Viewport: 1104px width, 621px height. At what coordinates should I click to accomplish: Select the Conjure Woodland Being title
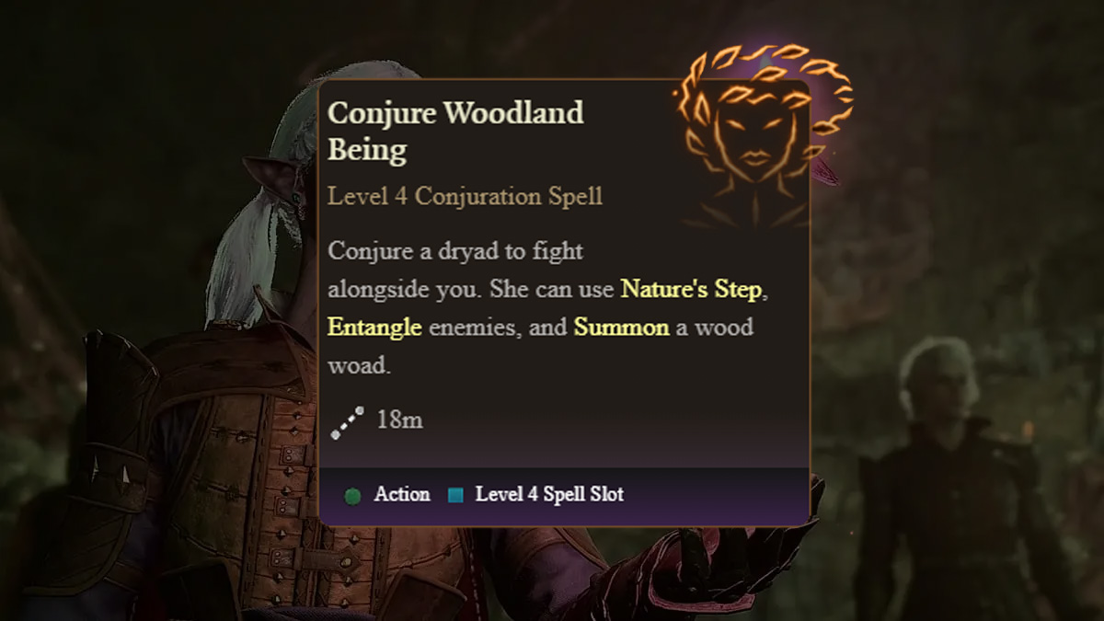455,132
